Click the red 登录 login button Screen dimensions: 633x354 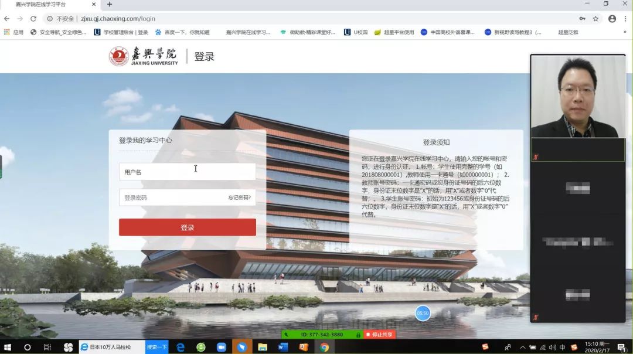point(187,227)
